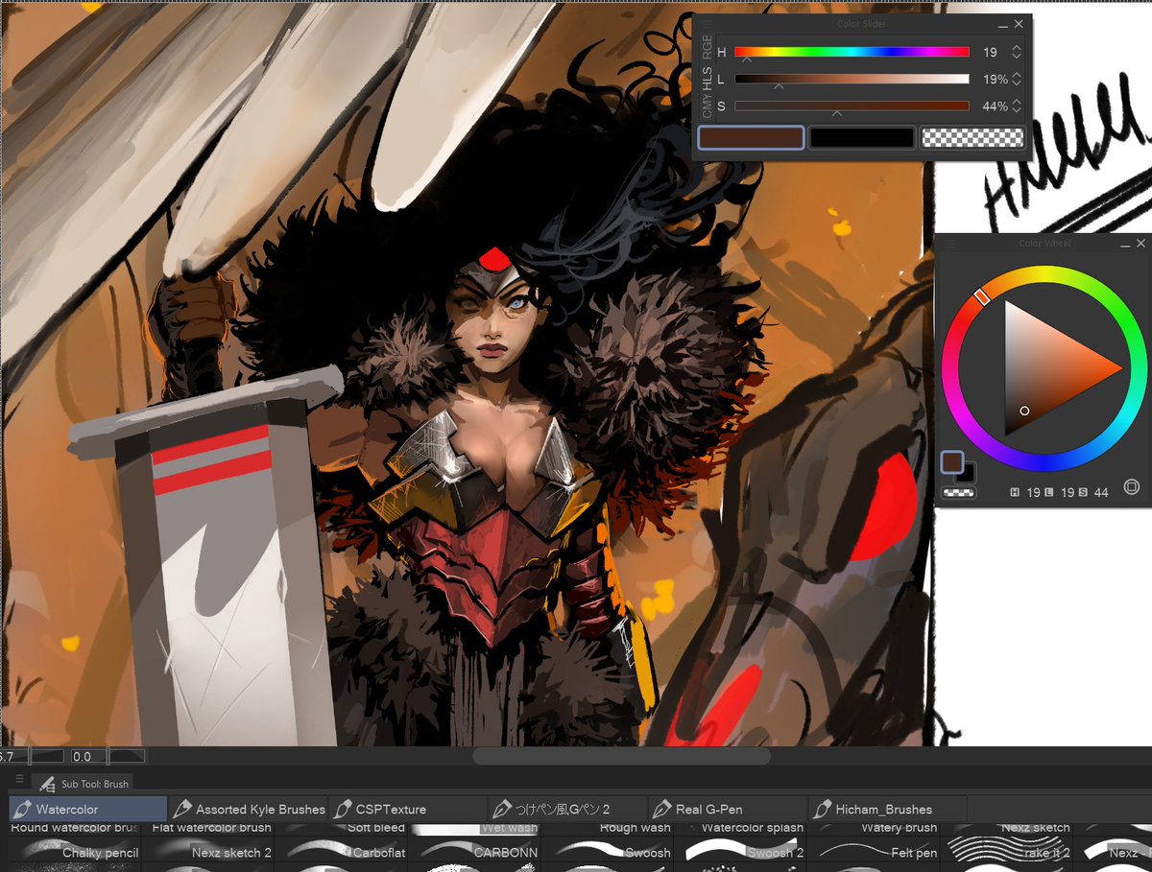Open the Sub Tool panel hamburger menu

(x=19, y=780)
